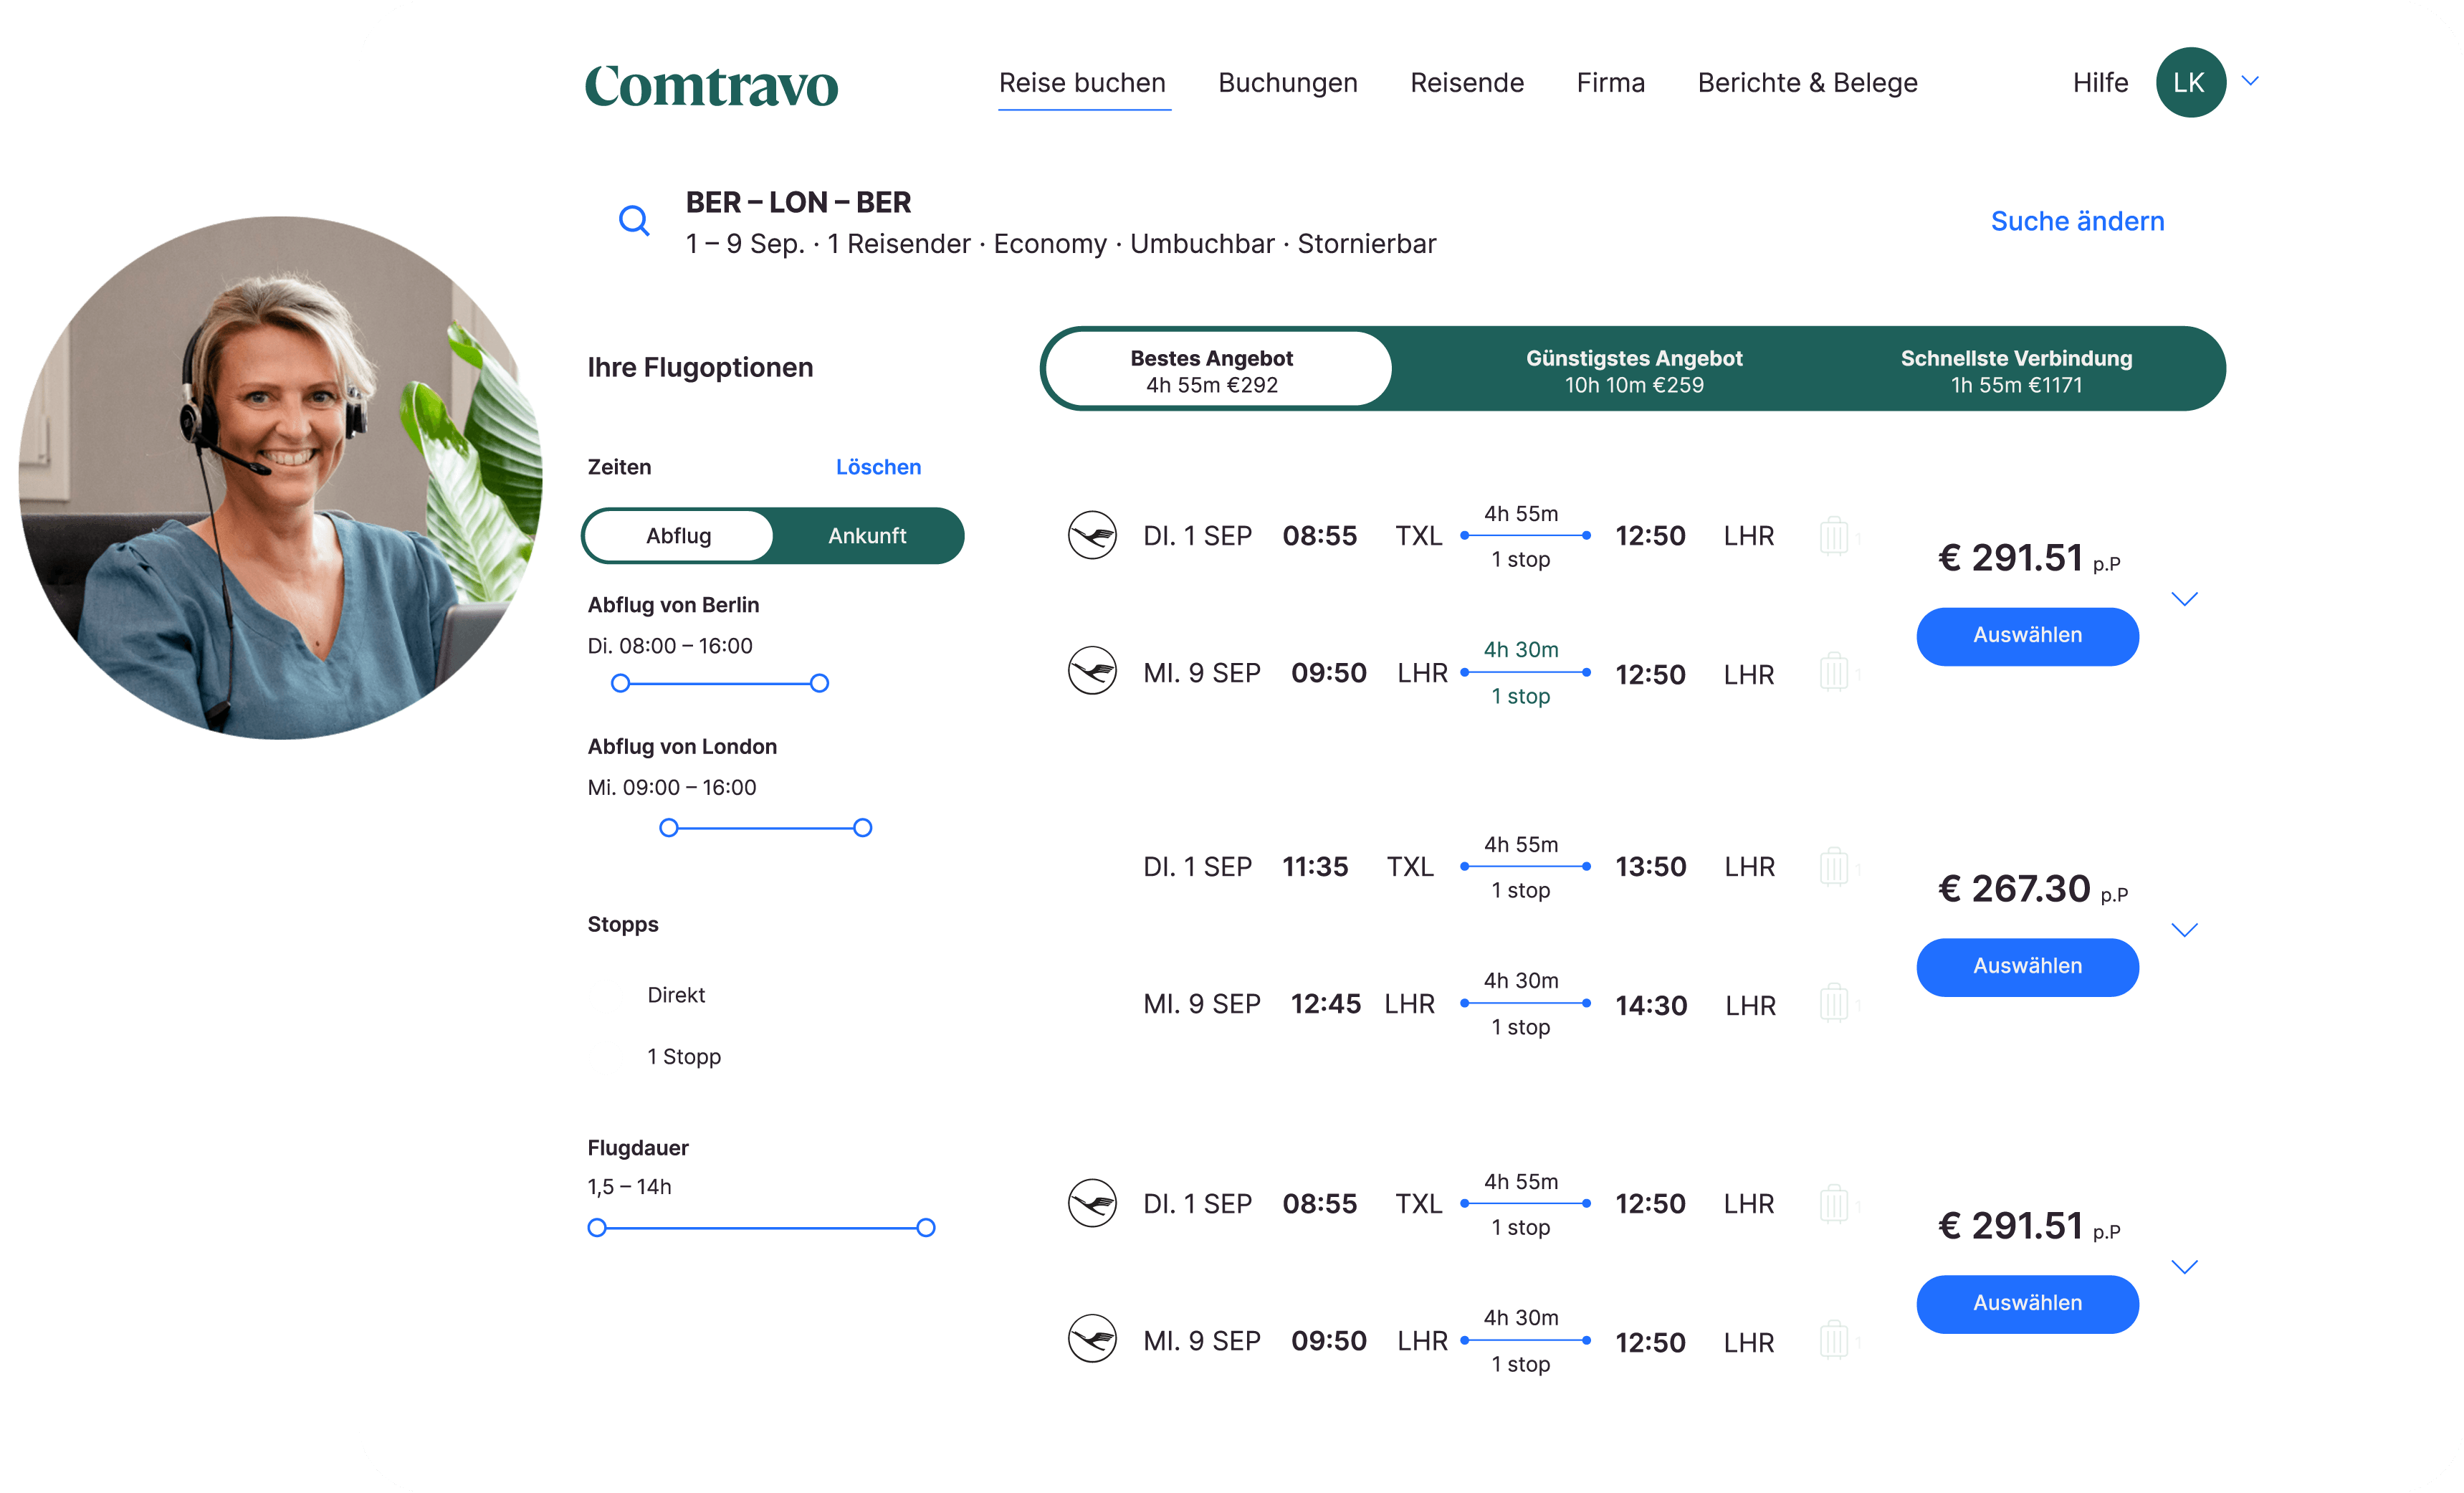
Task: Click Löschen to clear time filters
Action: (x=878, y=467)
